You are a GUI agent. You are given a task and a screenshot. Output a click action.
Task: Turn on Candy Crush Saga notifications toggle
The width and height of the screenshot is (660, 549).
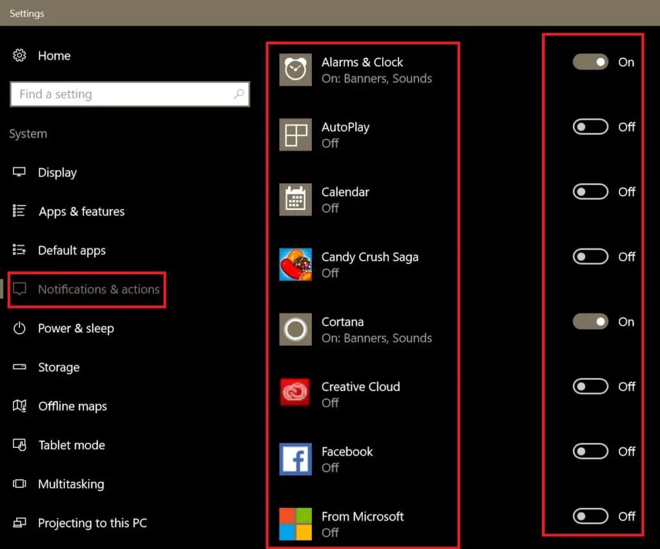click(590, 256)
